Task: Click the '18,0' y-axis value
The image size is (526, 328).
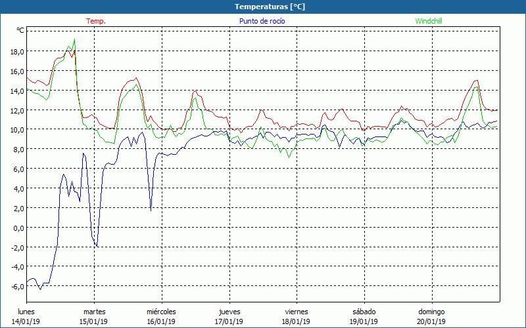Action: click(x=18, y=52)
